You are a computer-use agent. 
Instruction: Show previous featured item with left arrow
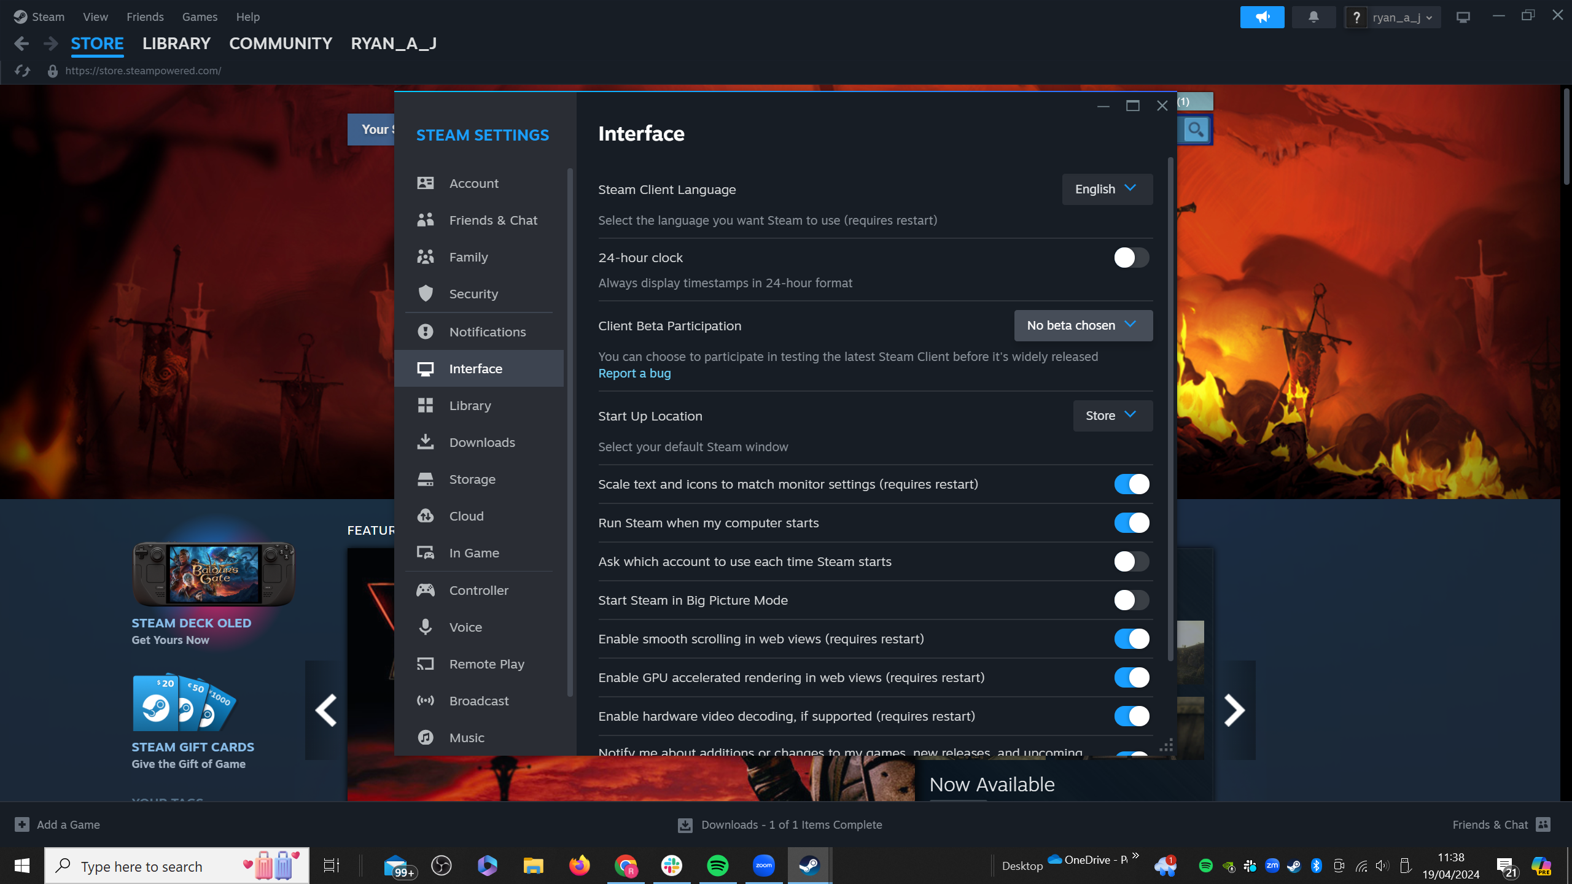point(325,710)
